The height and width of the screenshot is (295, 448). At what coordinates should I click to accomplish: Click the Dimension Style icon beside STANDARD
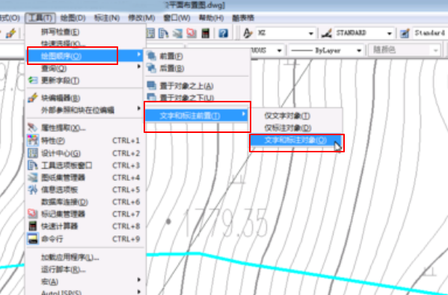326,34
